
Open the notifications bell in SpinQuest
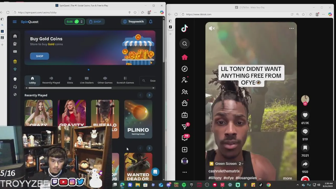click(151, 22)
